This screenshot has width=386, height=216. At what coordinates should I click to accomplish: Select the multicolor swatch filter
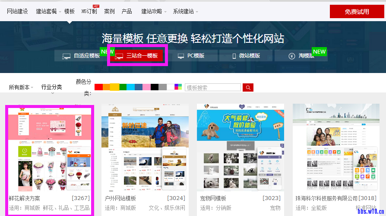coord(178,87)
